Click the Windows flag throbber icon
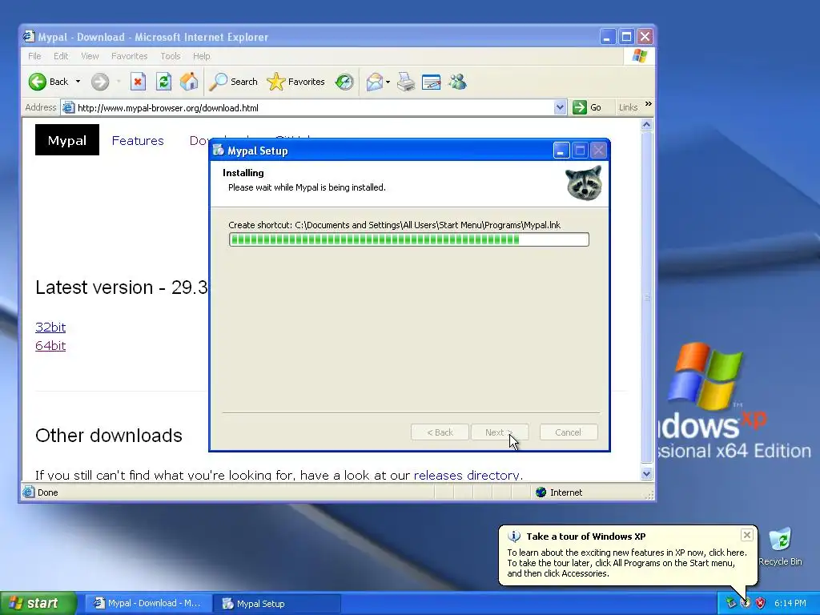This screenshot has height=615, width=820. (x=640, y=56)
